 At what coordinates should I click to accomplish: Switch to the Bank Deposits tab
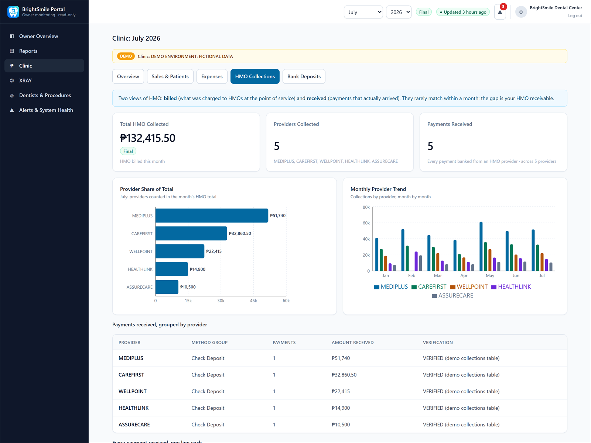[304, 76]
